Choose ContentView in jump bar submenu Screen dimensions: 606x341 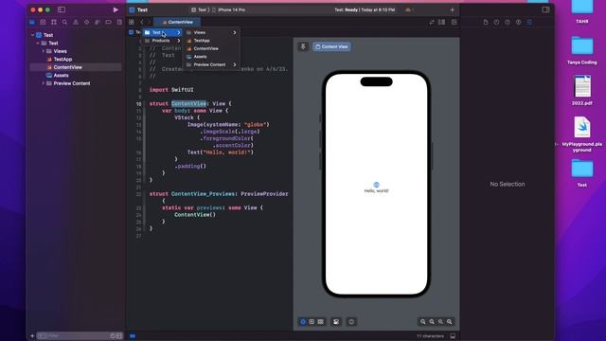click(x=211, y=48)
